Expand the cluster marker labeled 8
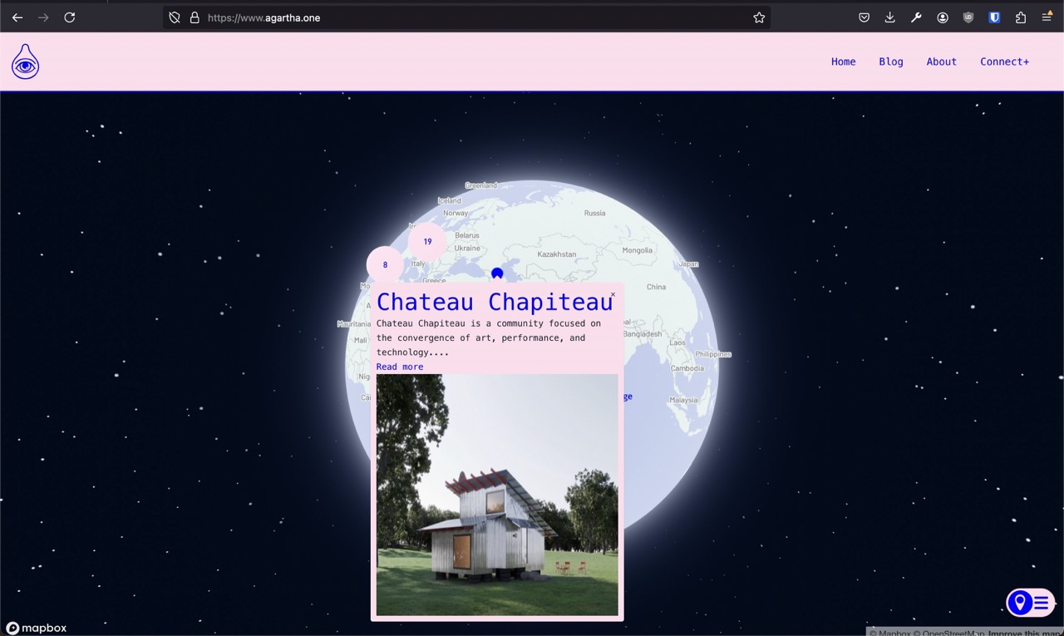This screenshot has width=1064, height=636. 385,265
